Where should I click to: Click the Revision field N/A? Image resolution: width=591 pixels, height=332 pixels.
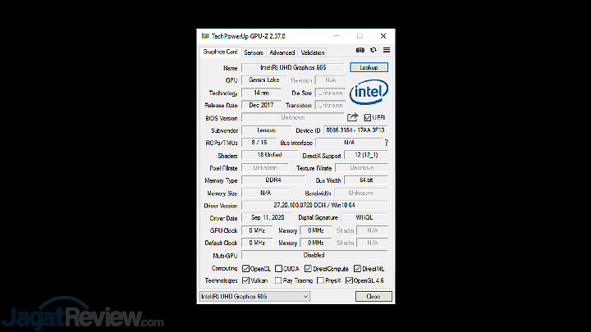(x=330, y=80)
